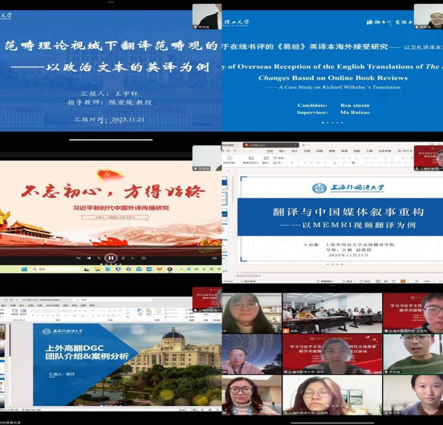The height and width of the screenshot is (425, 443).
Task: Skip to previous slide in player controls
Action: click(89, 258)
